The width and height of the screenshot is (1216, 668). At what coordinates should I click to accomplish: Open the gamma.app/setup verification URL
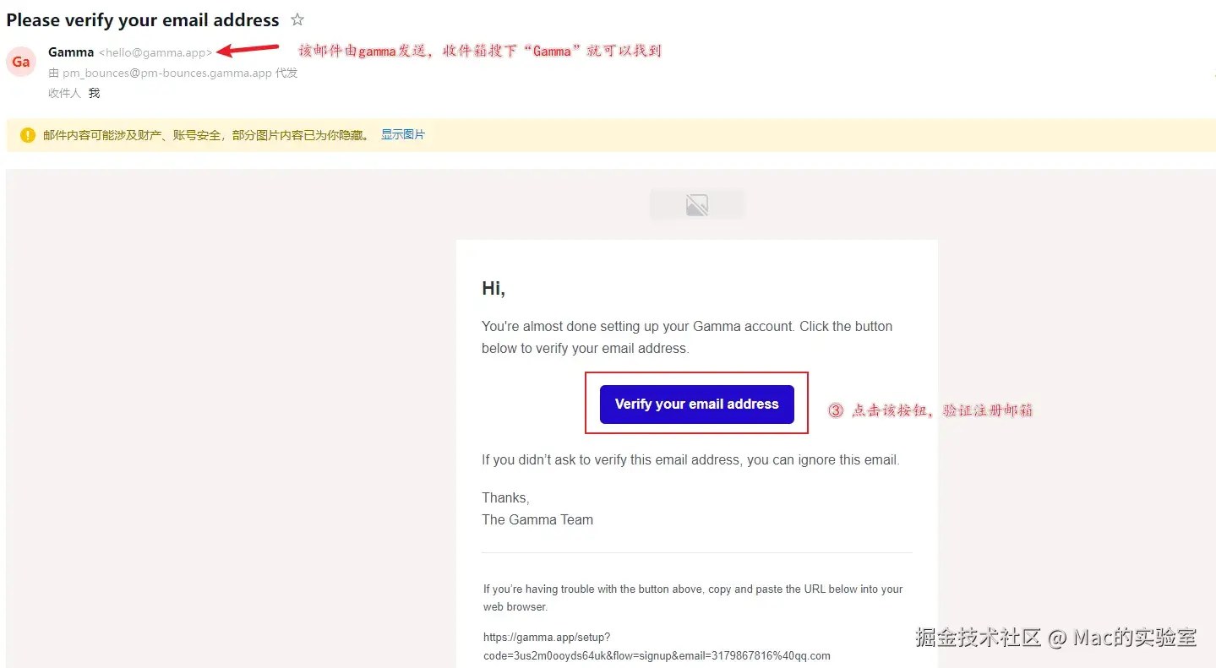point(656,646)
